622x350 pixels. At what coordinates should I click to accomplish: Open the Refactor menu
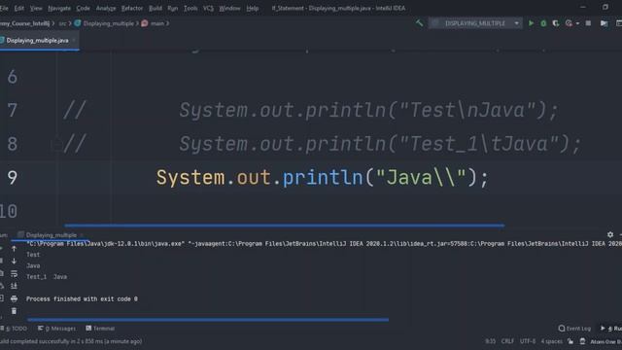coord(132,8)
